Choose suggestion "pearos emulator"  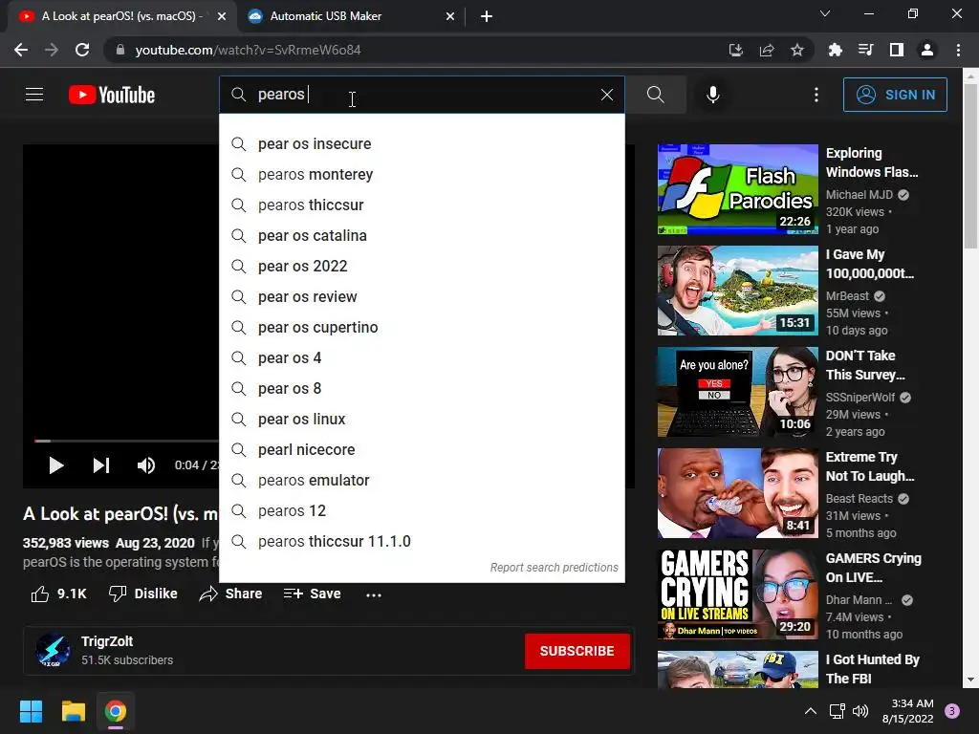[x=422, y=481]
